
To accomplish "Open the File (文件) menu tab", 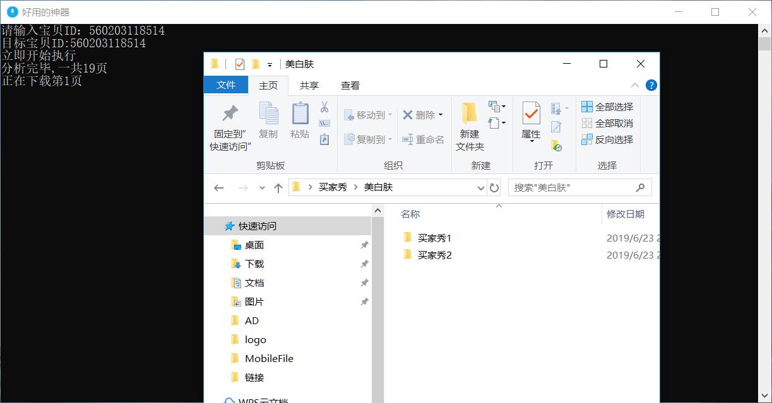I will pyautogui.click(x=226, y=85).
